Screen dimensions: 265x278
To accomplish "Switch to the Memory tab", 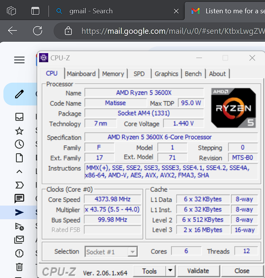I will (x=113, y=74).
